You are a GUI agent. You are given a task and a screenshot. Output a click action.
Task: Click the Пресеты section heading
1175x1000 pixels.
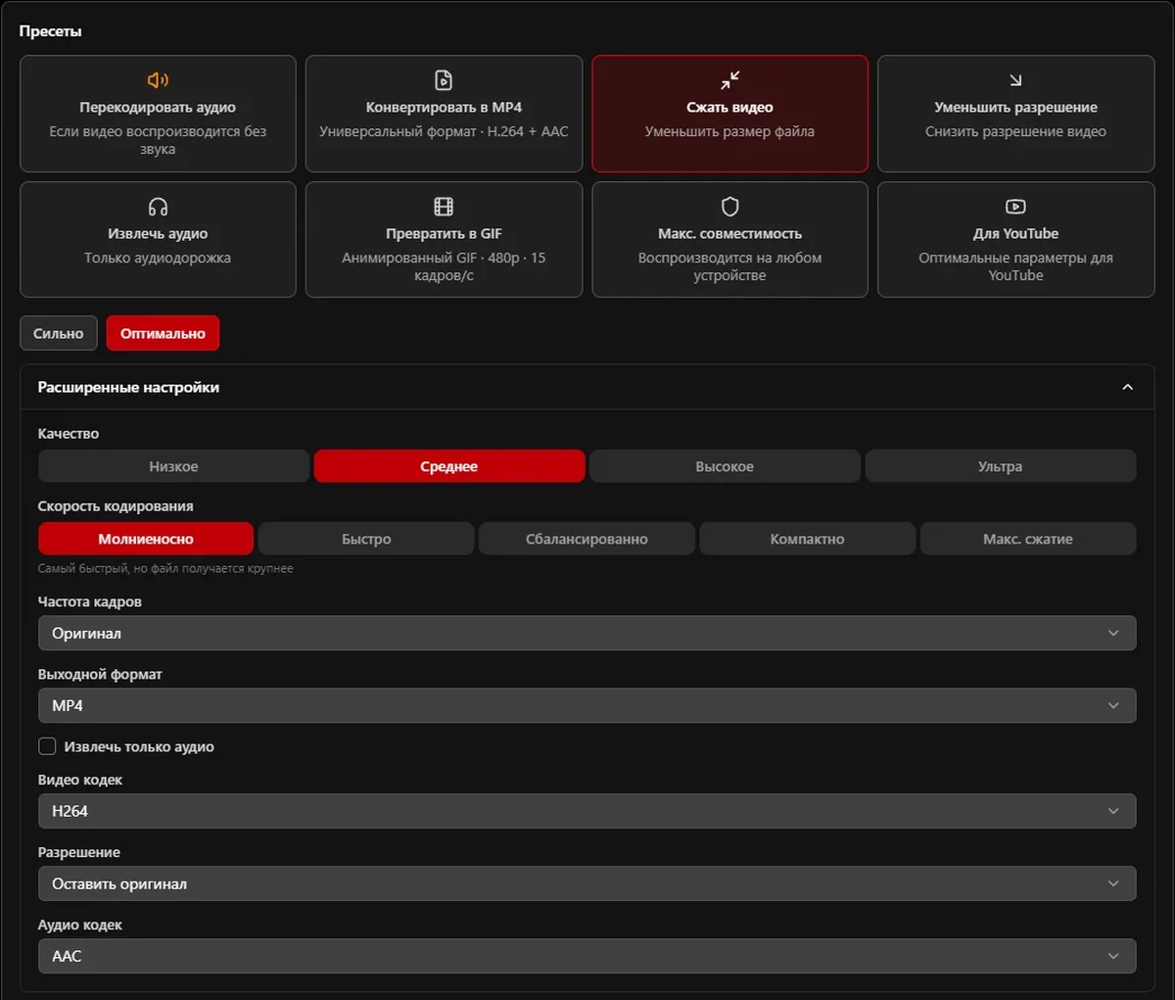(50, 31)
